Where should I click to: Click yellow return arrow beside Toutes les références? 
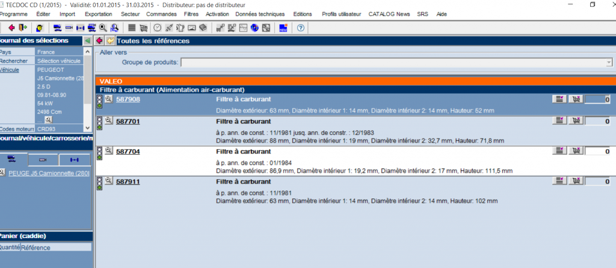tap(111, 41)
